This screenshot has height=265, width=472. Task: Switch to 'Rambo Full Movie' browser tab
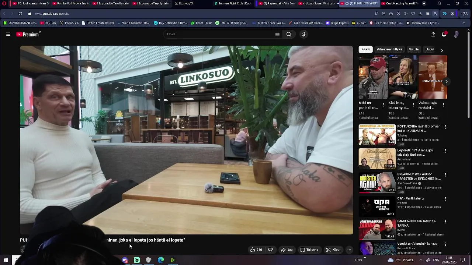70,3
